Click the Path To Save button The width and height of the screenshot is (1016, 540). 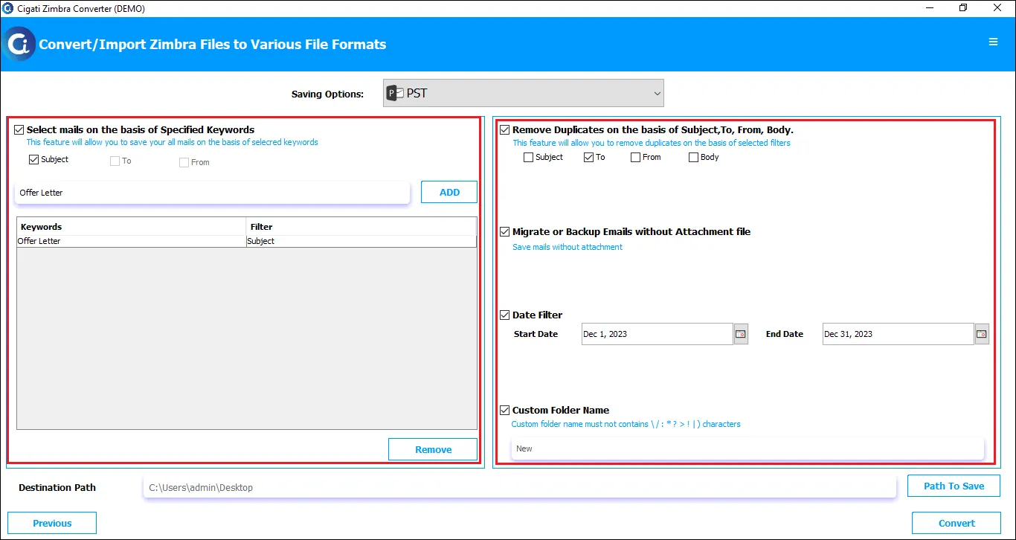tap(954, 486)
